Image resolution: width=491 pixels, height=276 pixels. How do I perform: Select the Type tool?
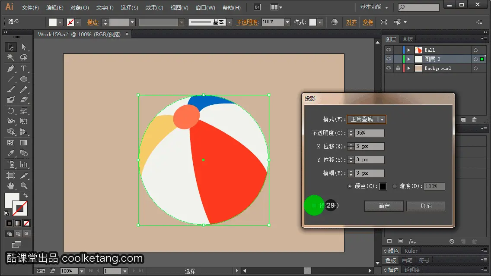point(24,69)
